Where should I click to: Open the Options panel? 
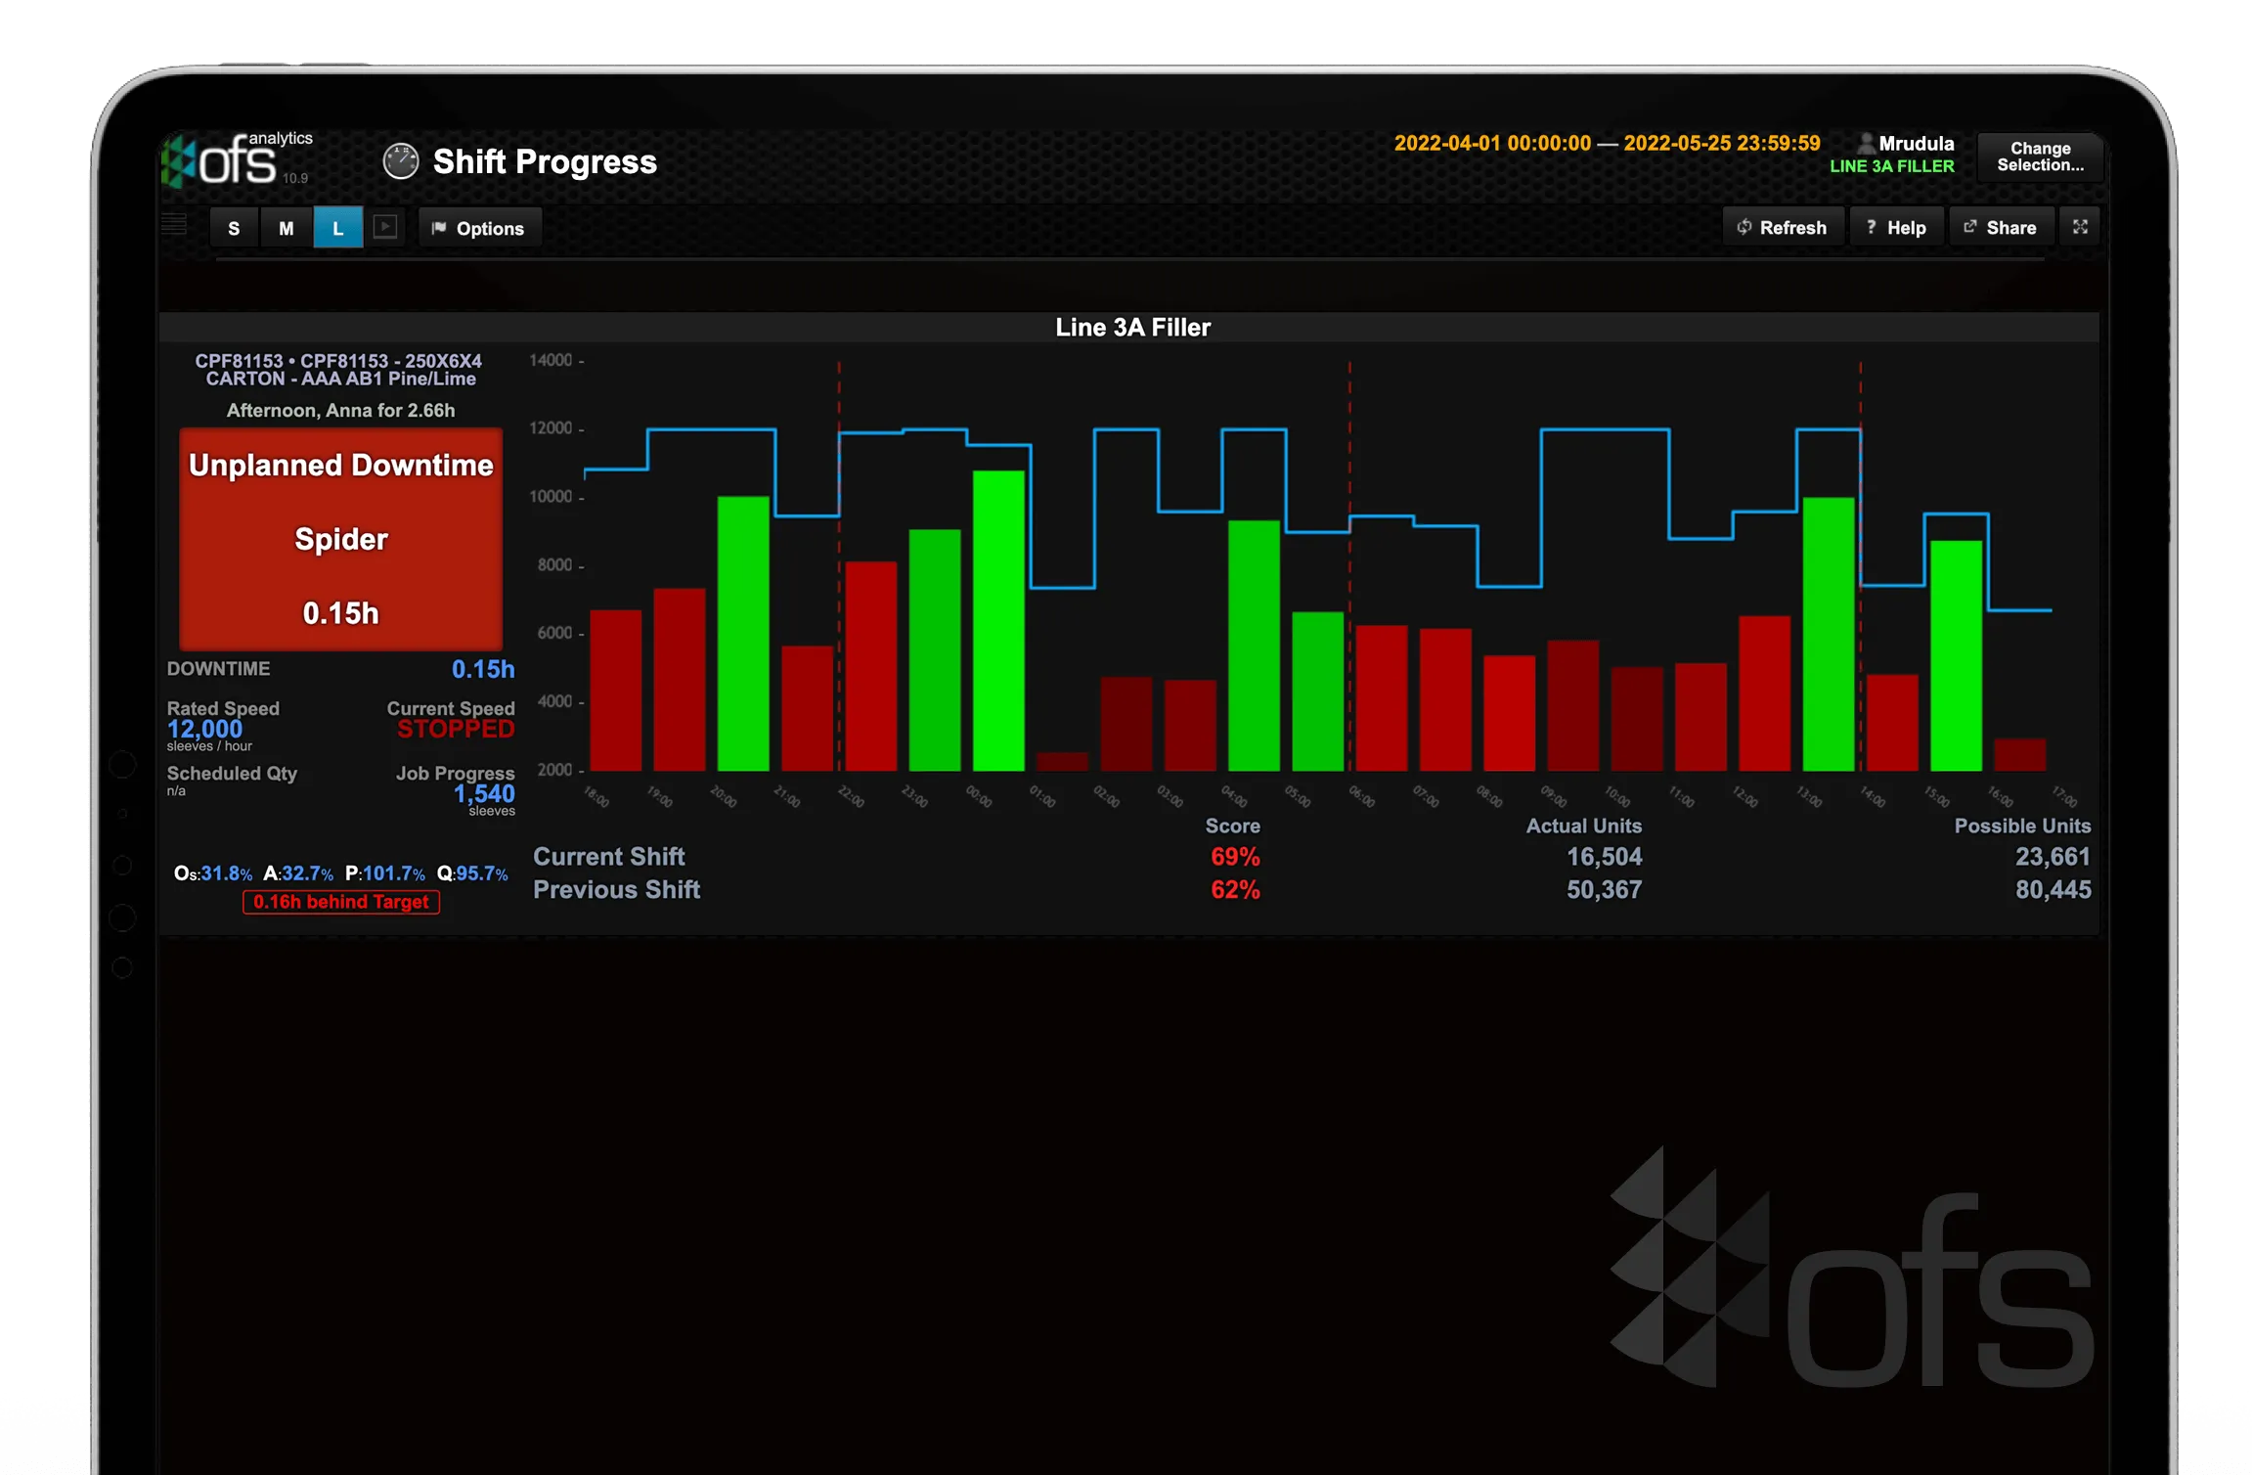(x=479, y=227)
